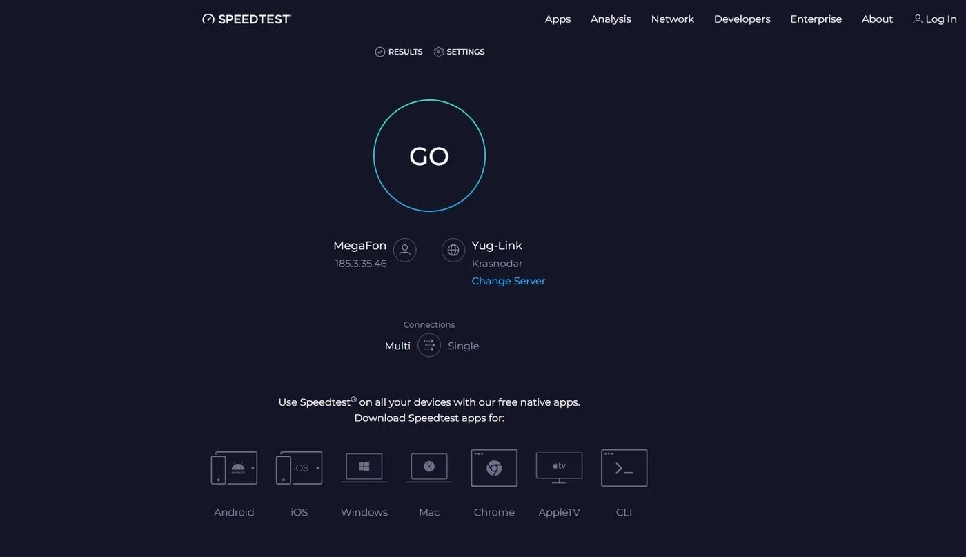Open the CLI terminal icon
Image resolution: width=966 pixels, height=557 pixels.
[x=624, y=468]
